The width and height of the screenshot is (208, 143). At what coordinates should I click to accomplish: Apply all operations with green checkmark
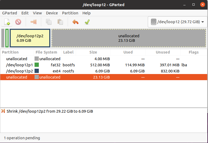coord(87,22)
